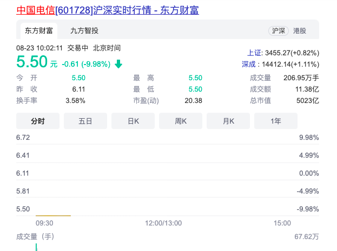Show the 分时 intraday chart
Image resolution: width=337 pixels, height=251 pixels.
38,121
